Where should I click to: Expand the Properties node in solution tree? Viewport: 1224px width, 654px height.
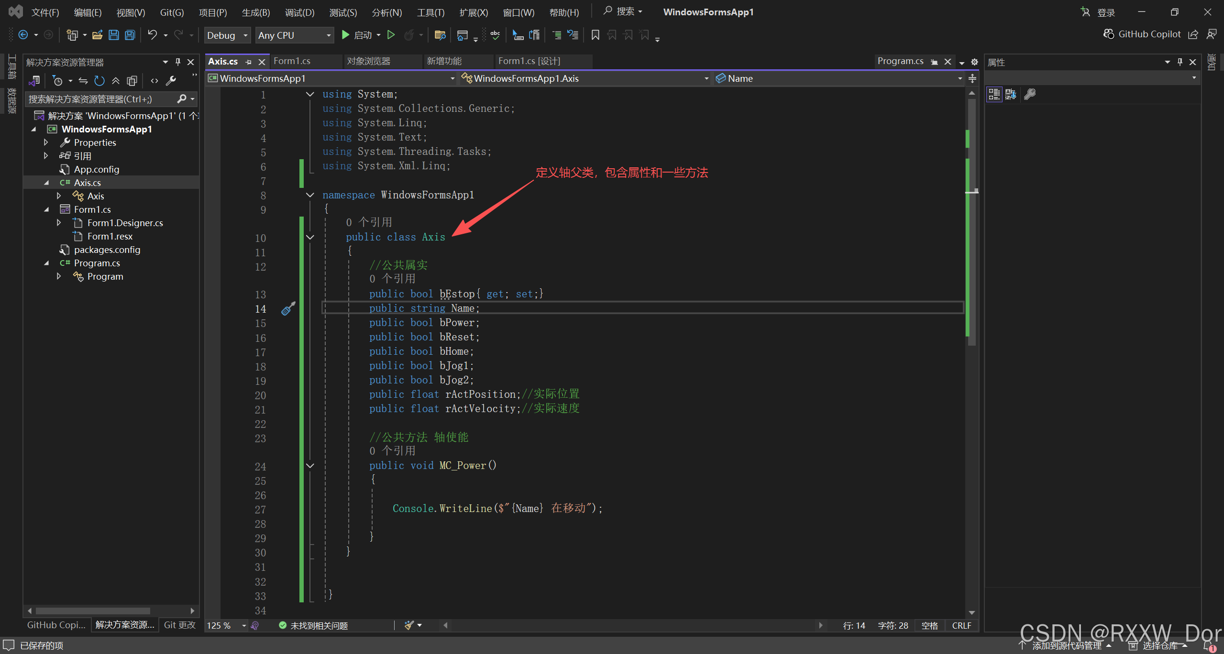tap(46, 142)
